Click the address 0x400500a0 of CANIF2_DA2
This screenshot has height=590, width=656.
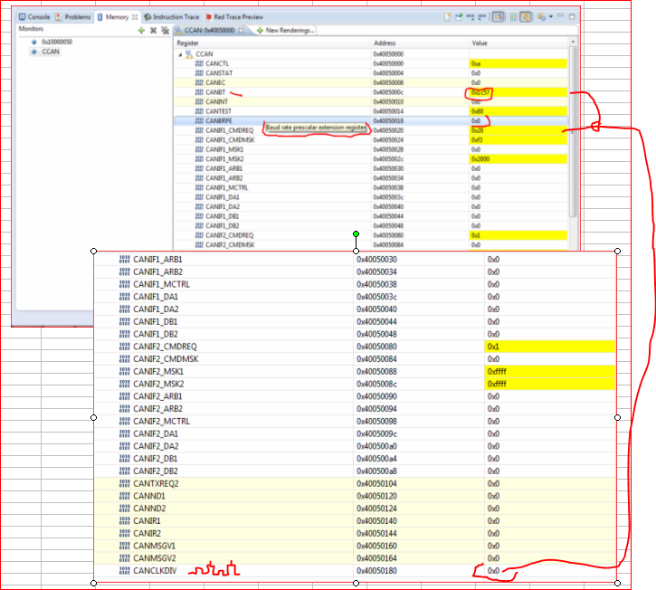[376, 446]
